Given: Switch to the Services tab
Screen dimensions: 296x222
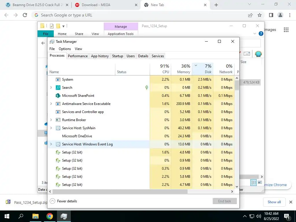Looking at the screenshot, I should point(158,56).
